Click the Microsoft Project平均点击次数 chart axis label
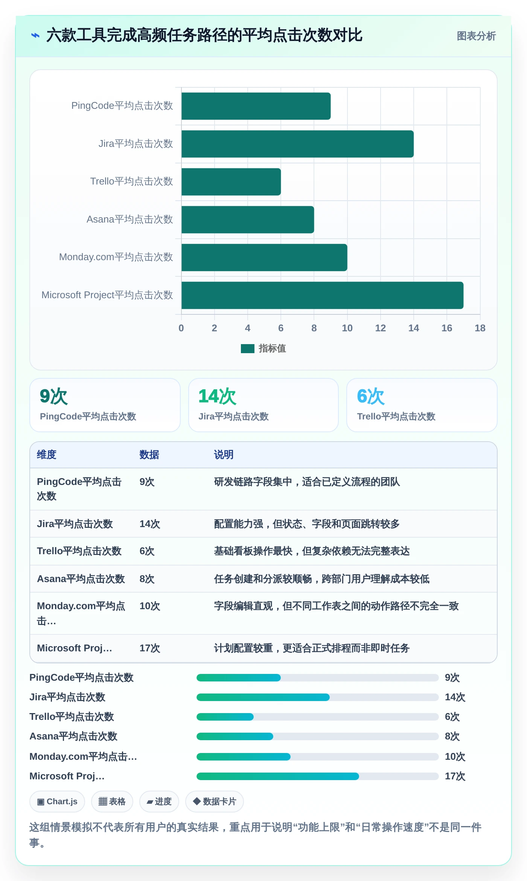527x881 pixels. pyautogui.click(x=107, y=295)
